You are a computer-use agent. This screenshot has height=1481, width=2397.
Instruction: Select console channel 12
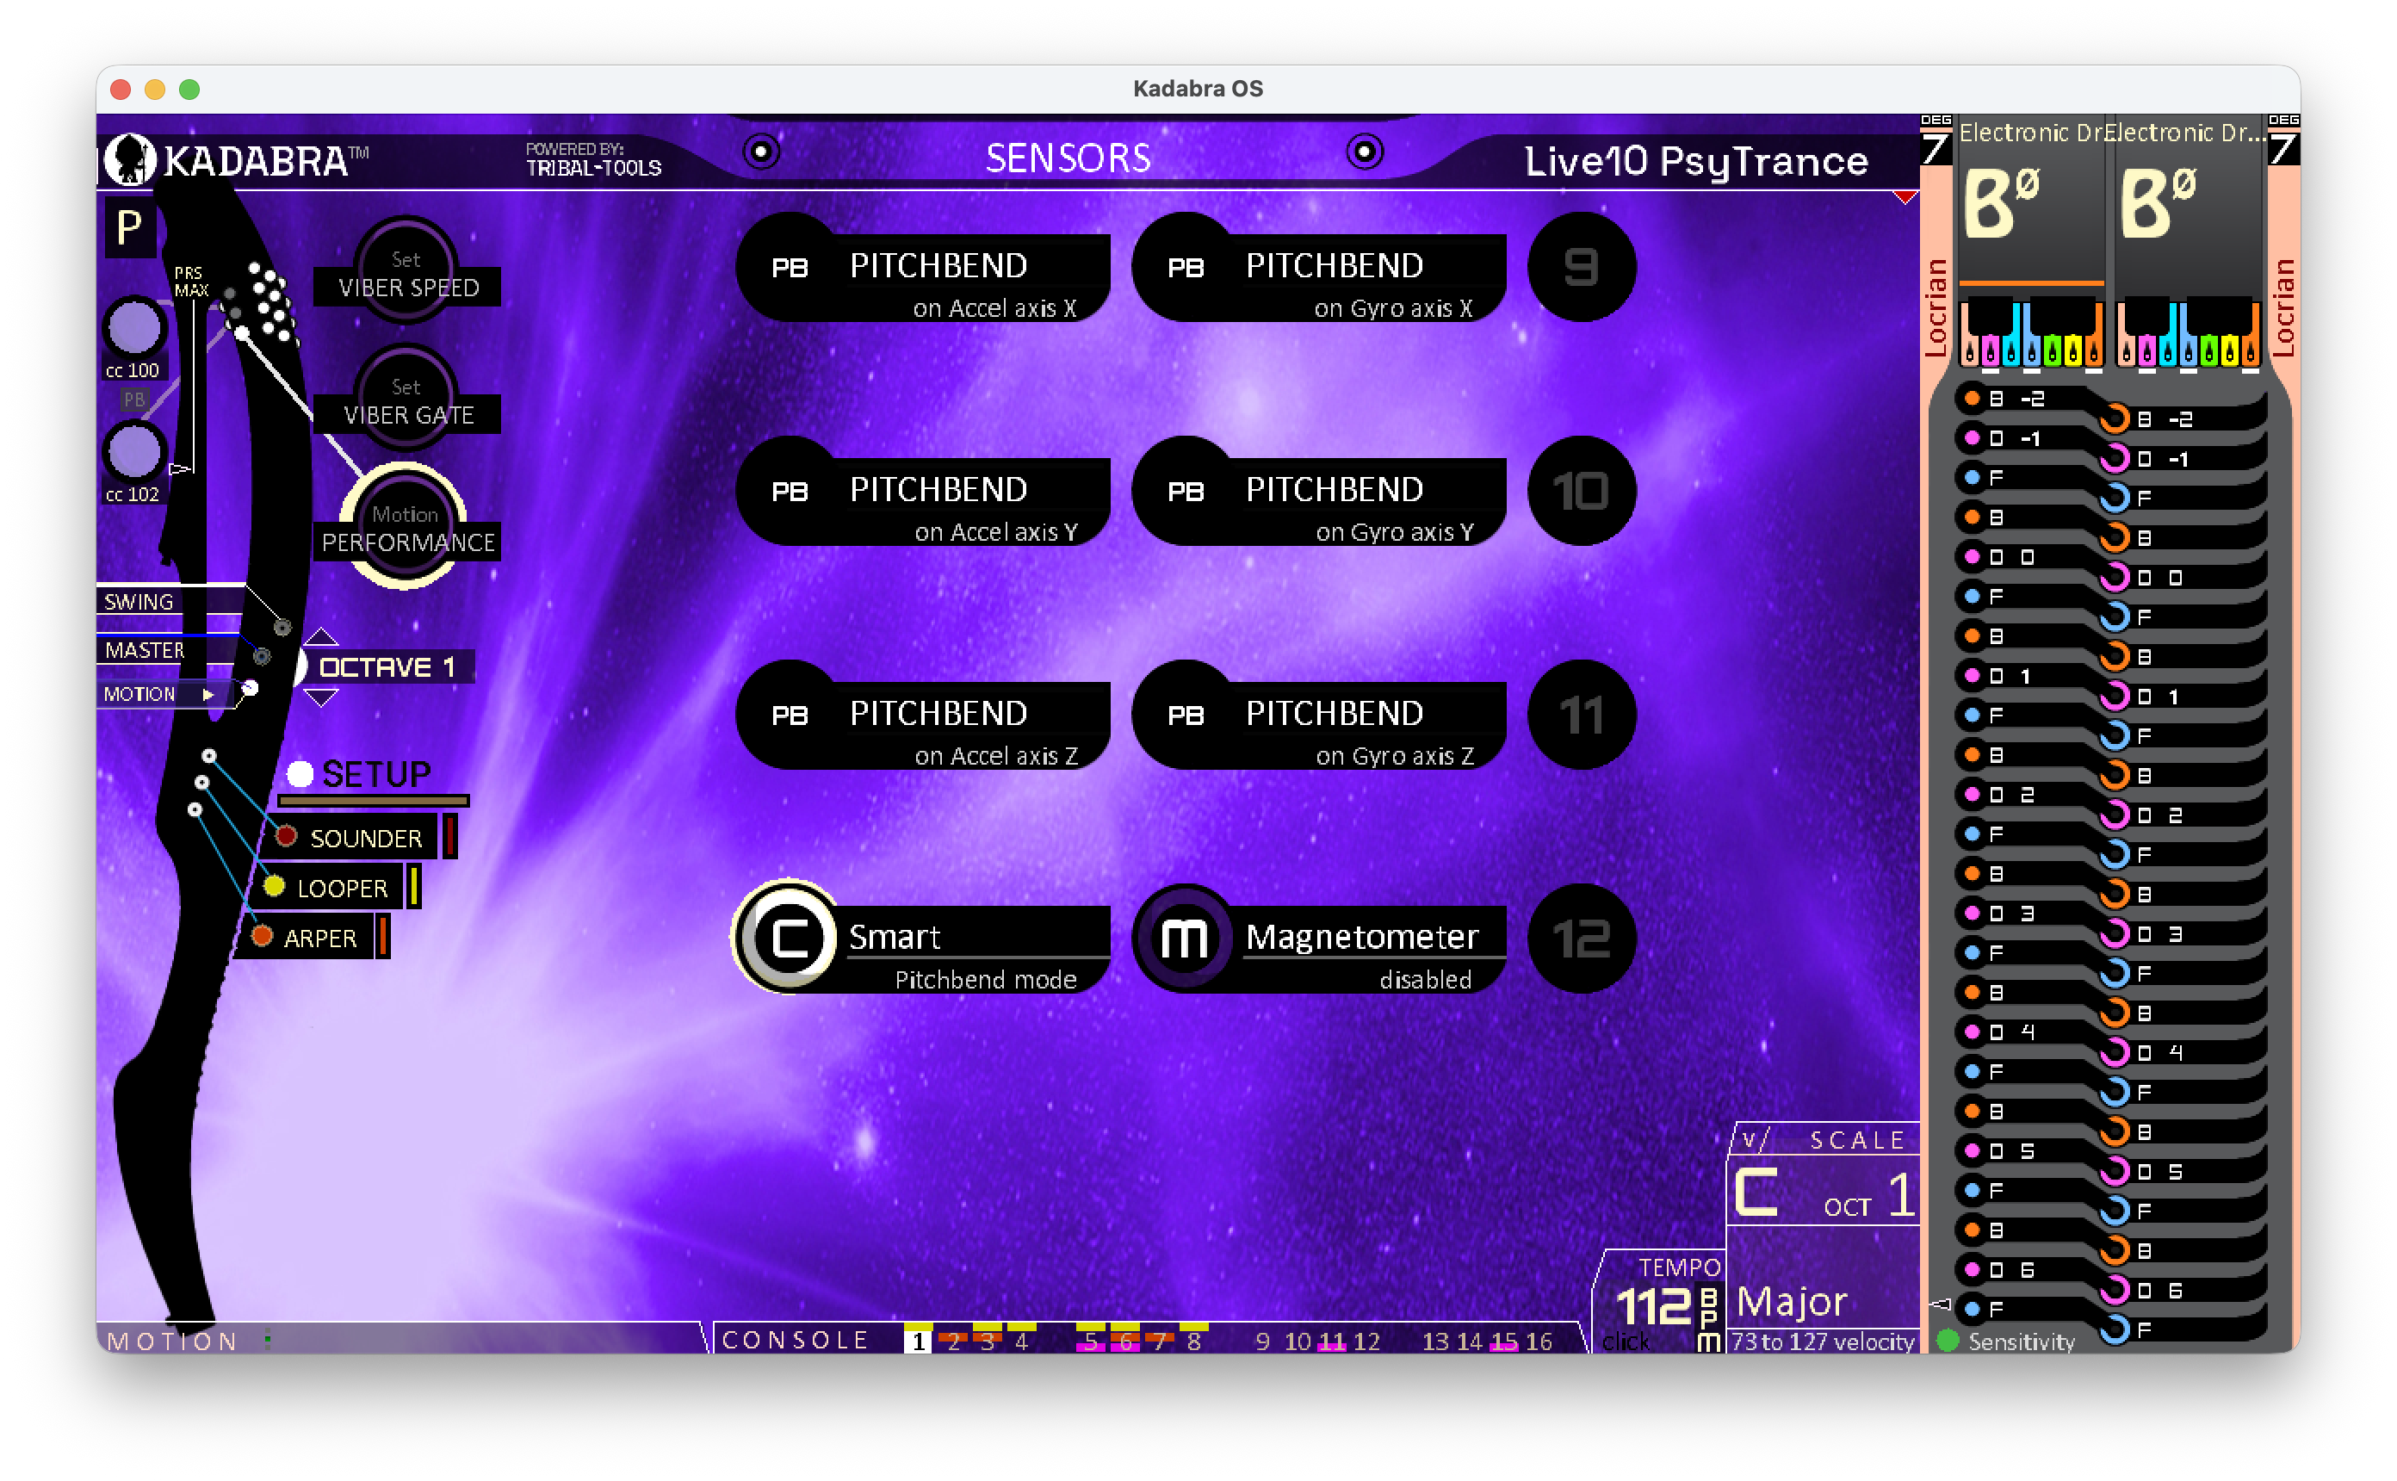click(x=1366, y=1341)
